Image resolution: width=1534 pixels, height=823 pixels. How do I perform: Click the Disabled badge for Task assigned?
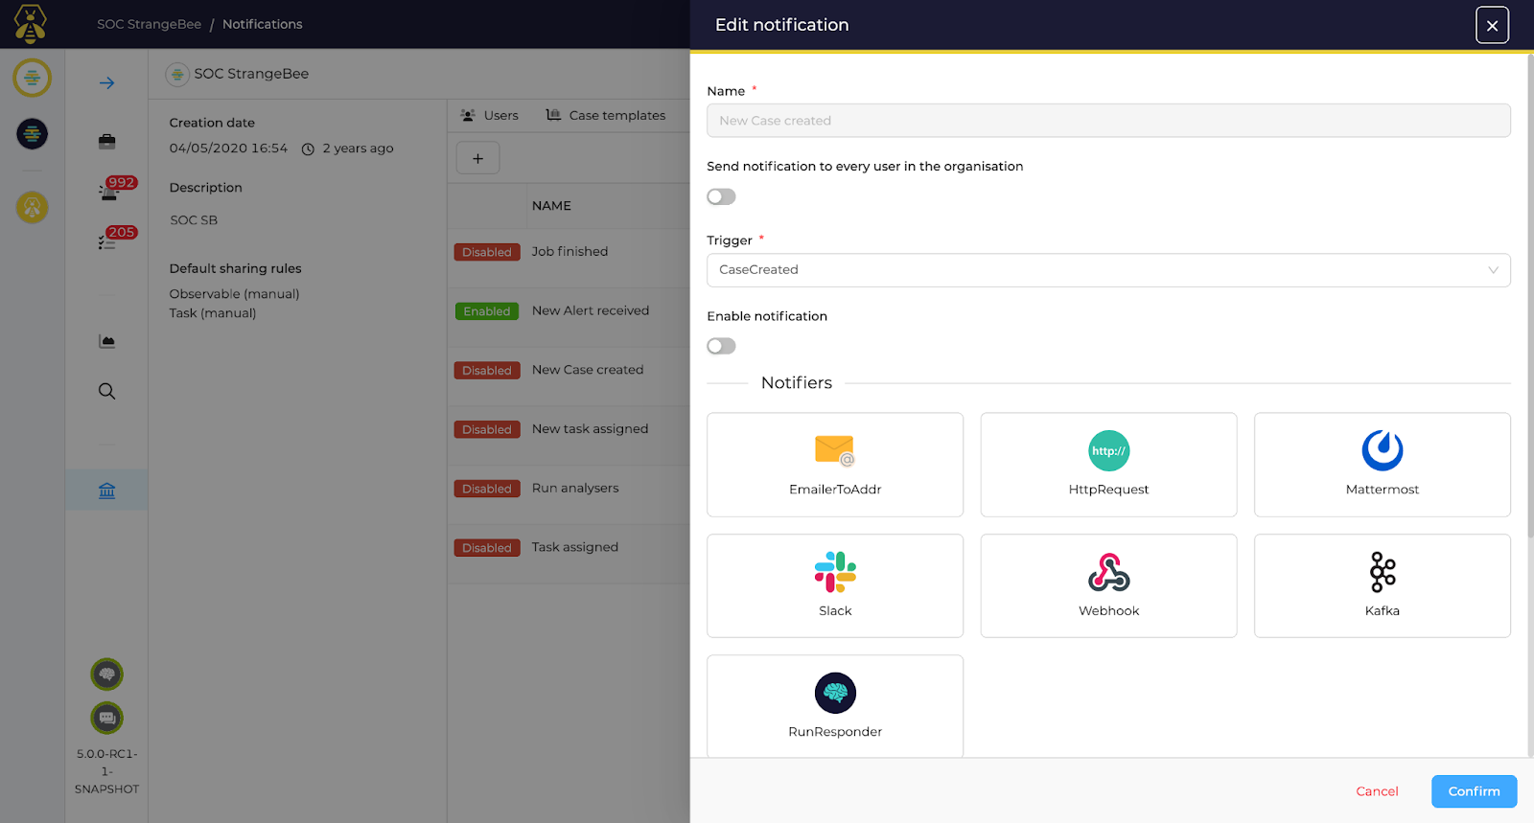tap(487, 548)
